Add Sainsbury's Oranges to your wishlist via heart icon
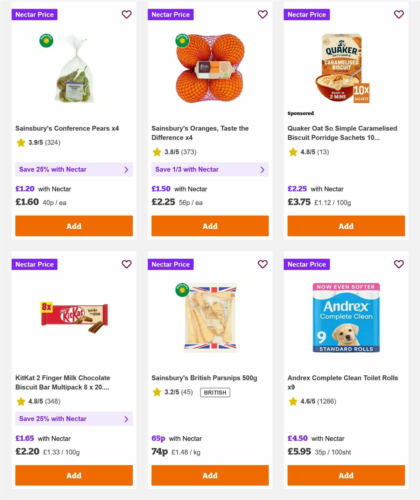This screenshot has width=420, height=500. (262, 15)
